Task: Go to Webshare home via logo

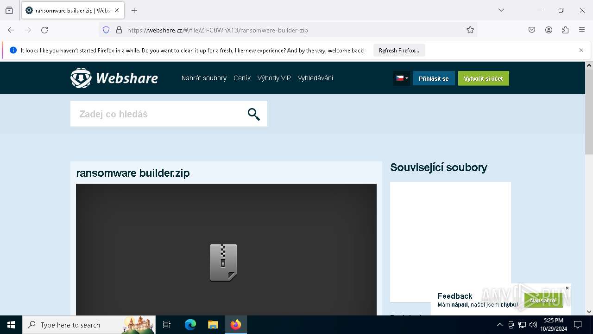Action: [x=114, y=78]
